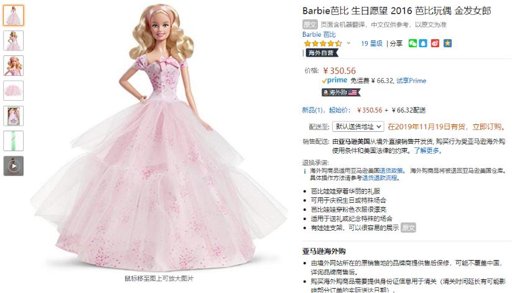
Task: Open the 退货政策 link
Action: tap(391, 170)
